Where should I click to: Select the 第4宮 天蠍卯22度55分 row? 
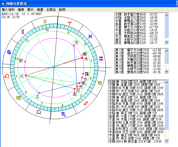click(x=140, y=60)
